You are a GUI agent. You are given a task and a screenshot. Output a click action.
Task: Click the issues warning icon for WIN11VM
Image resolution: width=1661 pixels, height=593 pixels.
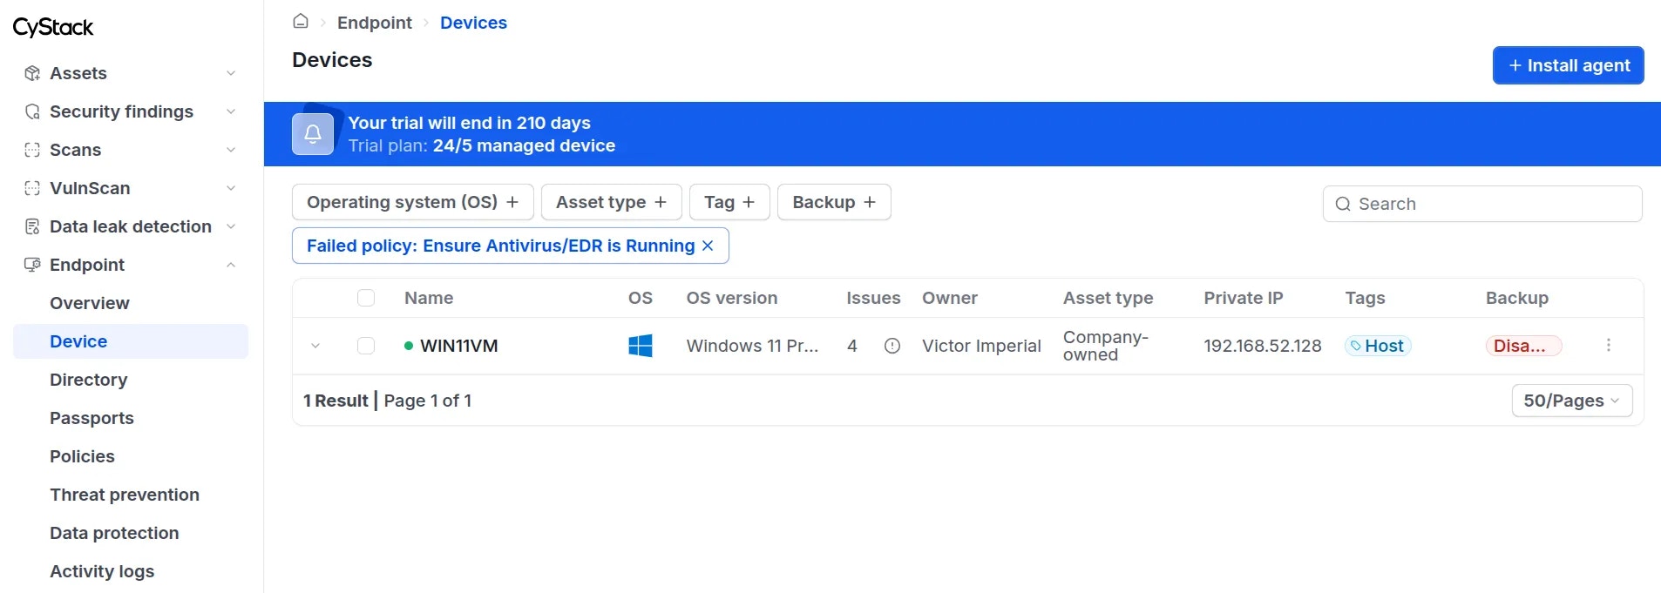(x=892, y=346)
